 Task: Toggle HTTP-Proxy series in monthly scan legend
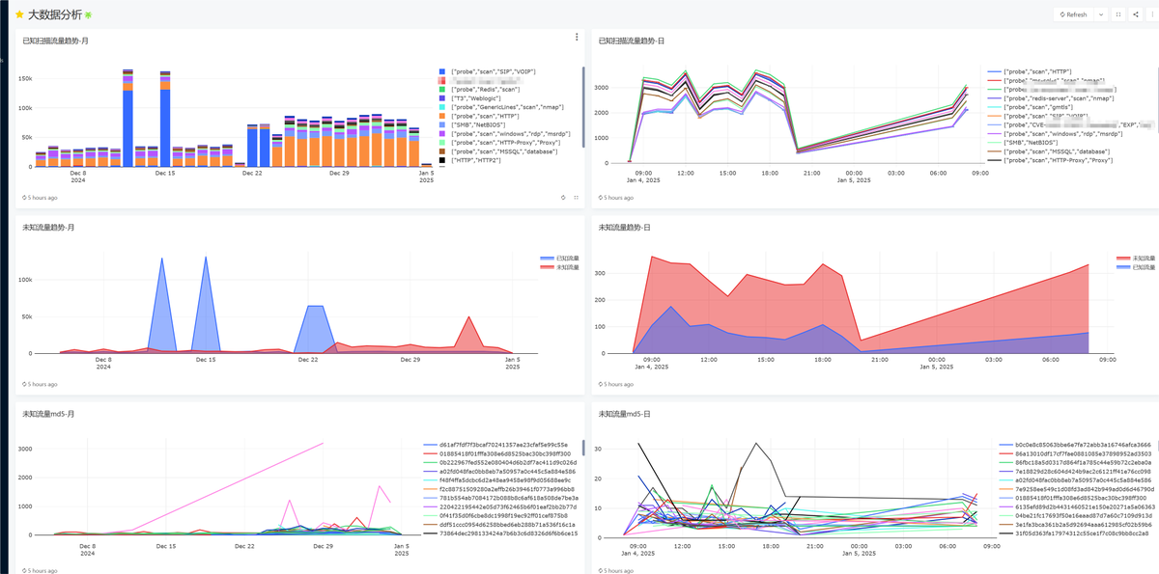pyautogui.click(x=499, y=142)
